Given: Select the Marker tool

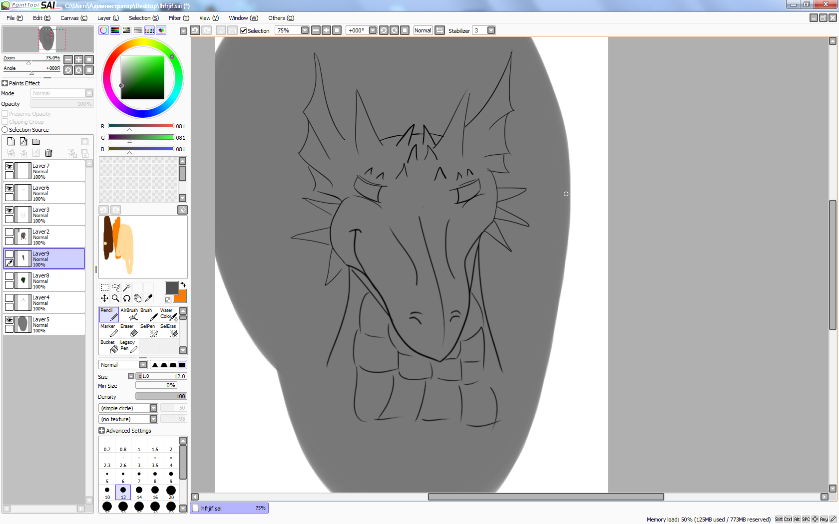Looking at the screenshot, I should point(109,330).
